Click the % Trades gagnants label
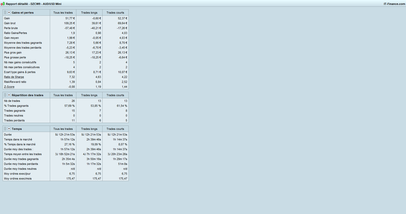Screen dimensions: 406x214 click(x=16, y=106)
